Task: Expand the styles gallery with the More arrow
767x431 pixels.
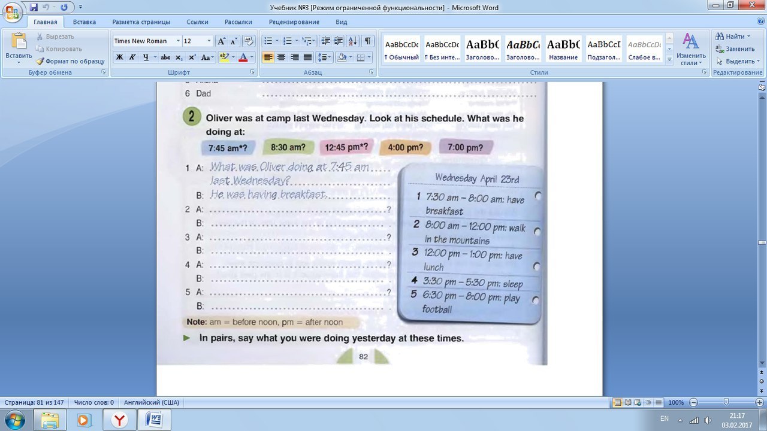Action: (669, 60)
